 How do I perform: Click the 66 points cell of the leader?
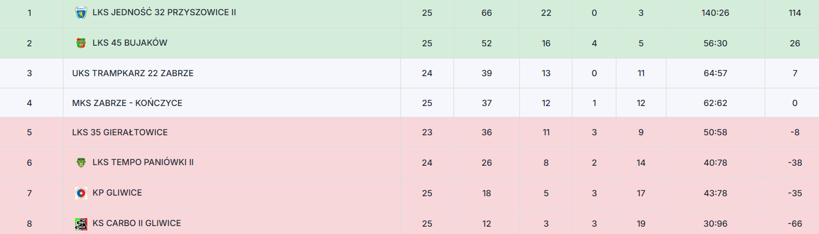pyautogui.click(x=486, y=13)
